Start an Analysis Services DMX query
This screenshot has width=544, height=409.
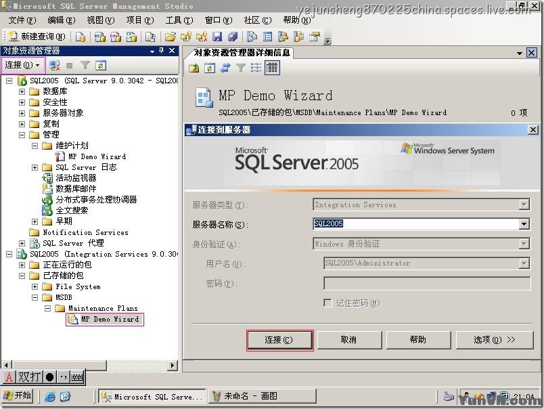point(116,37)
